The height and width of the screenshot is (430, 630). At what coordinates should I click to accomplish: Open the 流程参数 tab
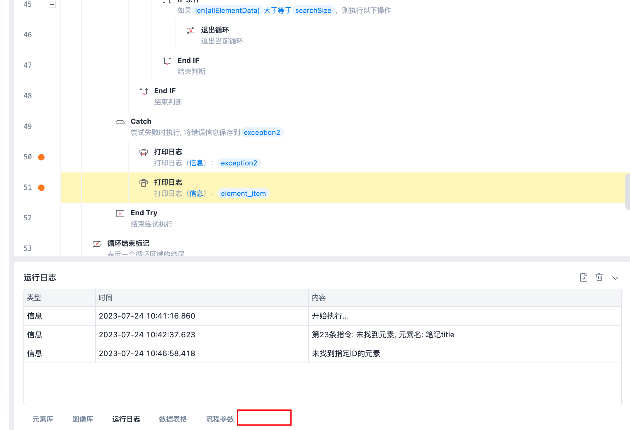pos(220,419)
